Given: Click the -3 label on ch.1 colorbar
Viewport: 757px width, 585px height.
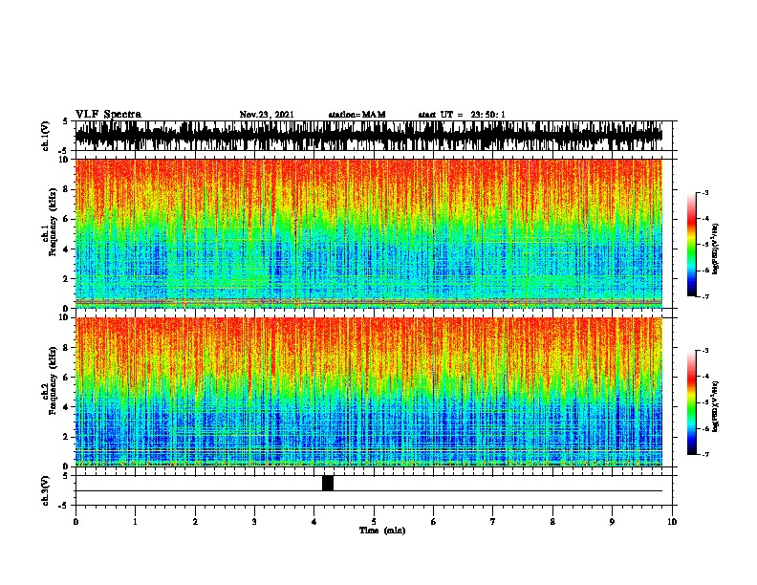Looking at the screenshot, I should (704, 192).
